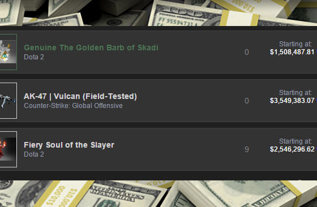
Task: Click the $3,549,383.07 starting price
Action: point(292,101)
